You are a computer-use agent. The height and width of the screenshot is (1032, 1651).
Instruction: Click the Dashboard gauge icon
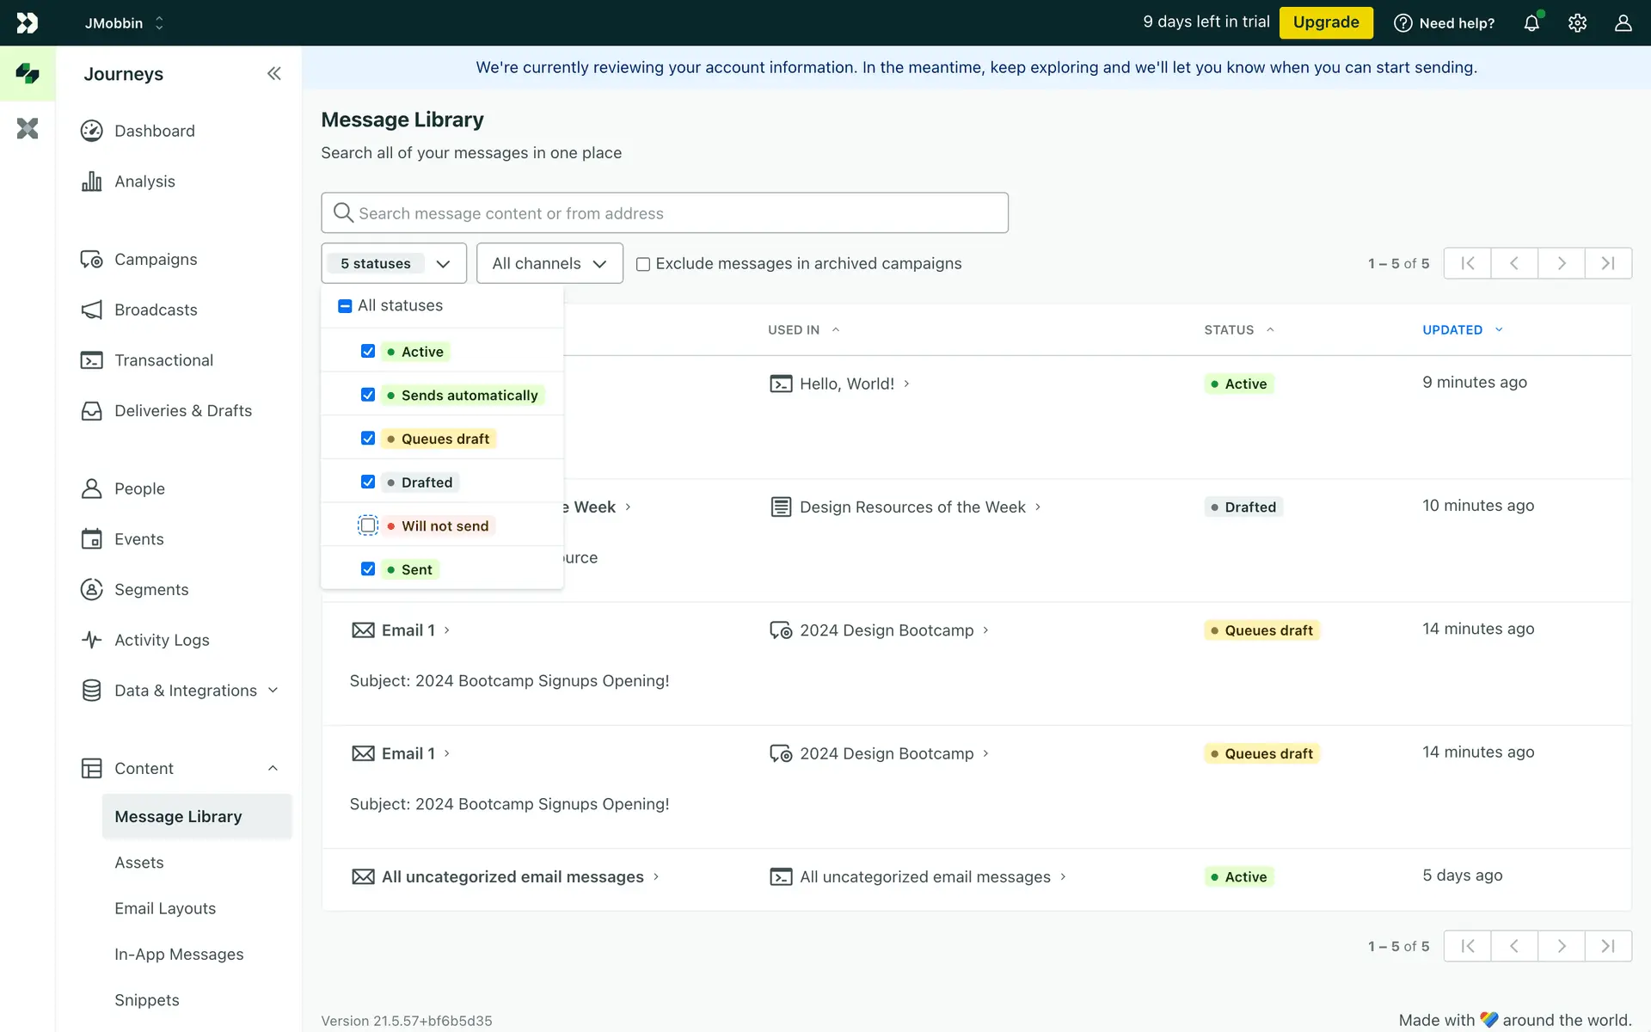point(91,131)
